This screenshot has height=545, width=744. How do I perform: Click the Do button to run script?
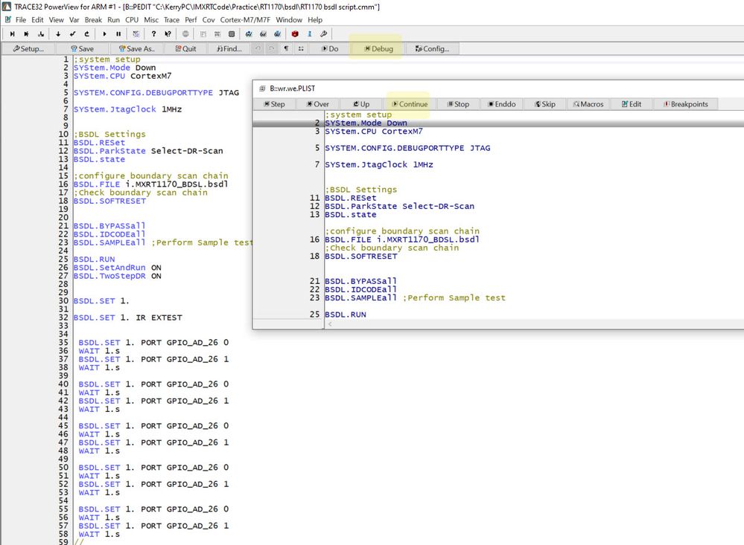pos(330,49)
